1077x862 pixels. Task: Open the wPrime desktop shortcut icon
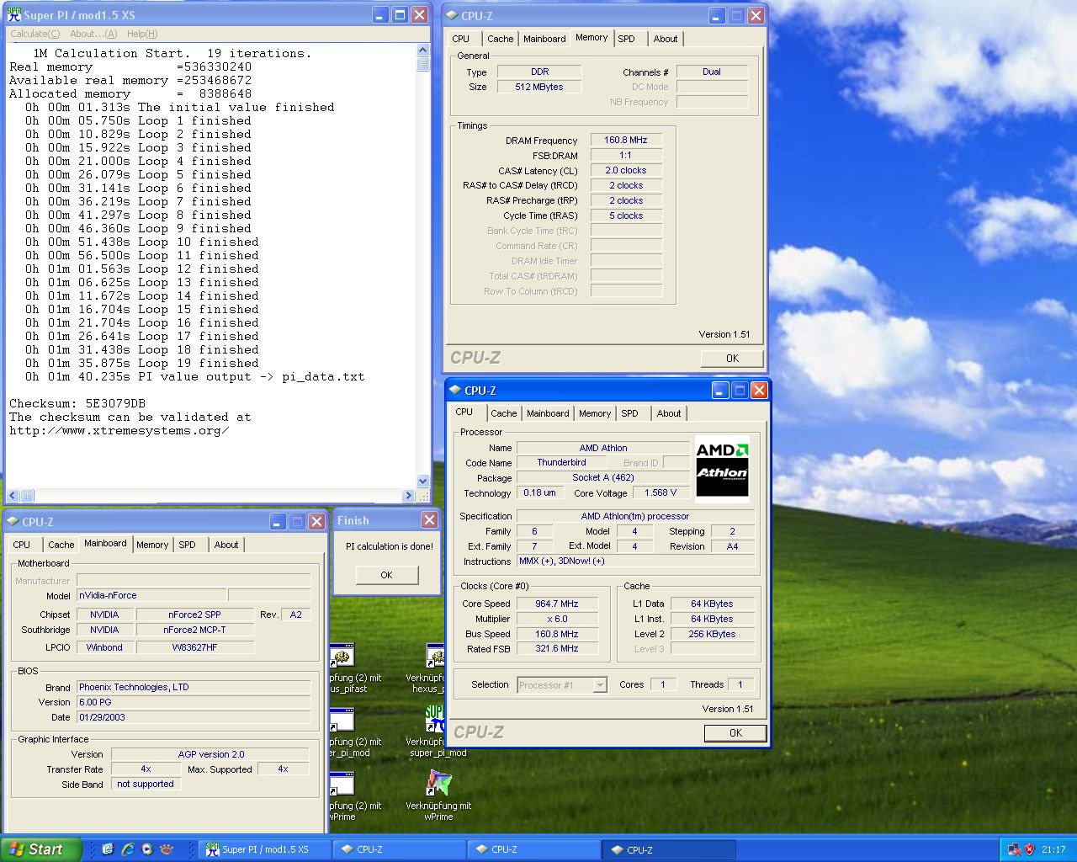(438, 783)
